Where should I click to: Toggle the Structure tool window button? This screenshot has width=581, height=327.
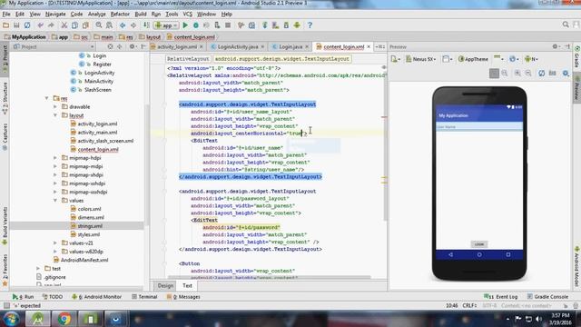click(5, 98)
